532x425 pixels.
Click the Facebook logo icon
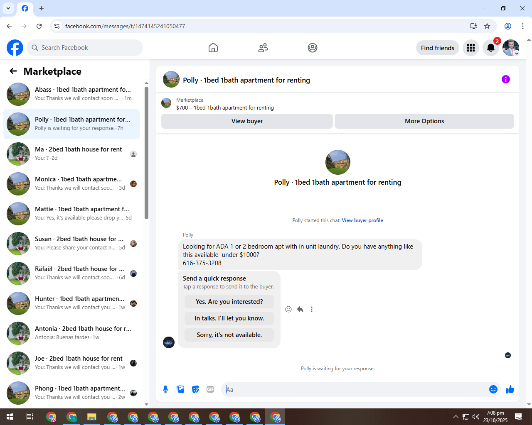tap(15, 48)
